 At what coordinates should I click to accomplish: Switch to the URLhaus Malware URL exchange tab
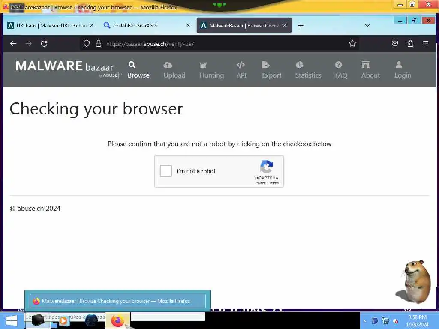click(x=51, y=25)
